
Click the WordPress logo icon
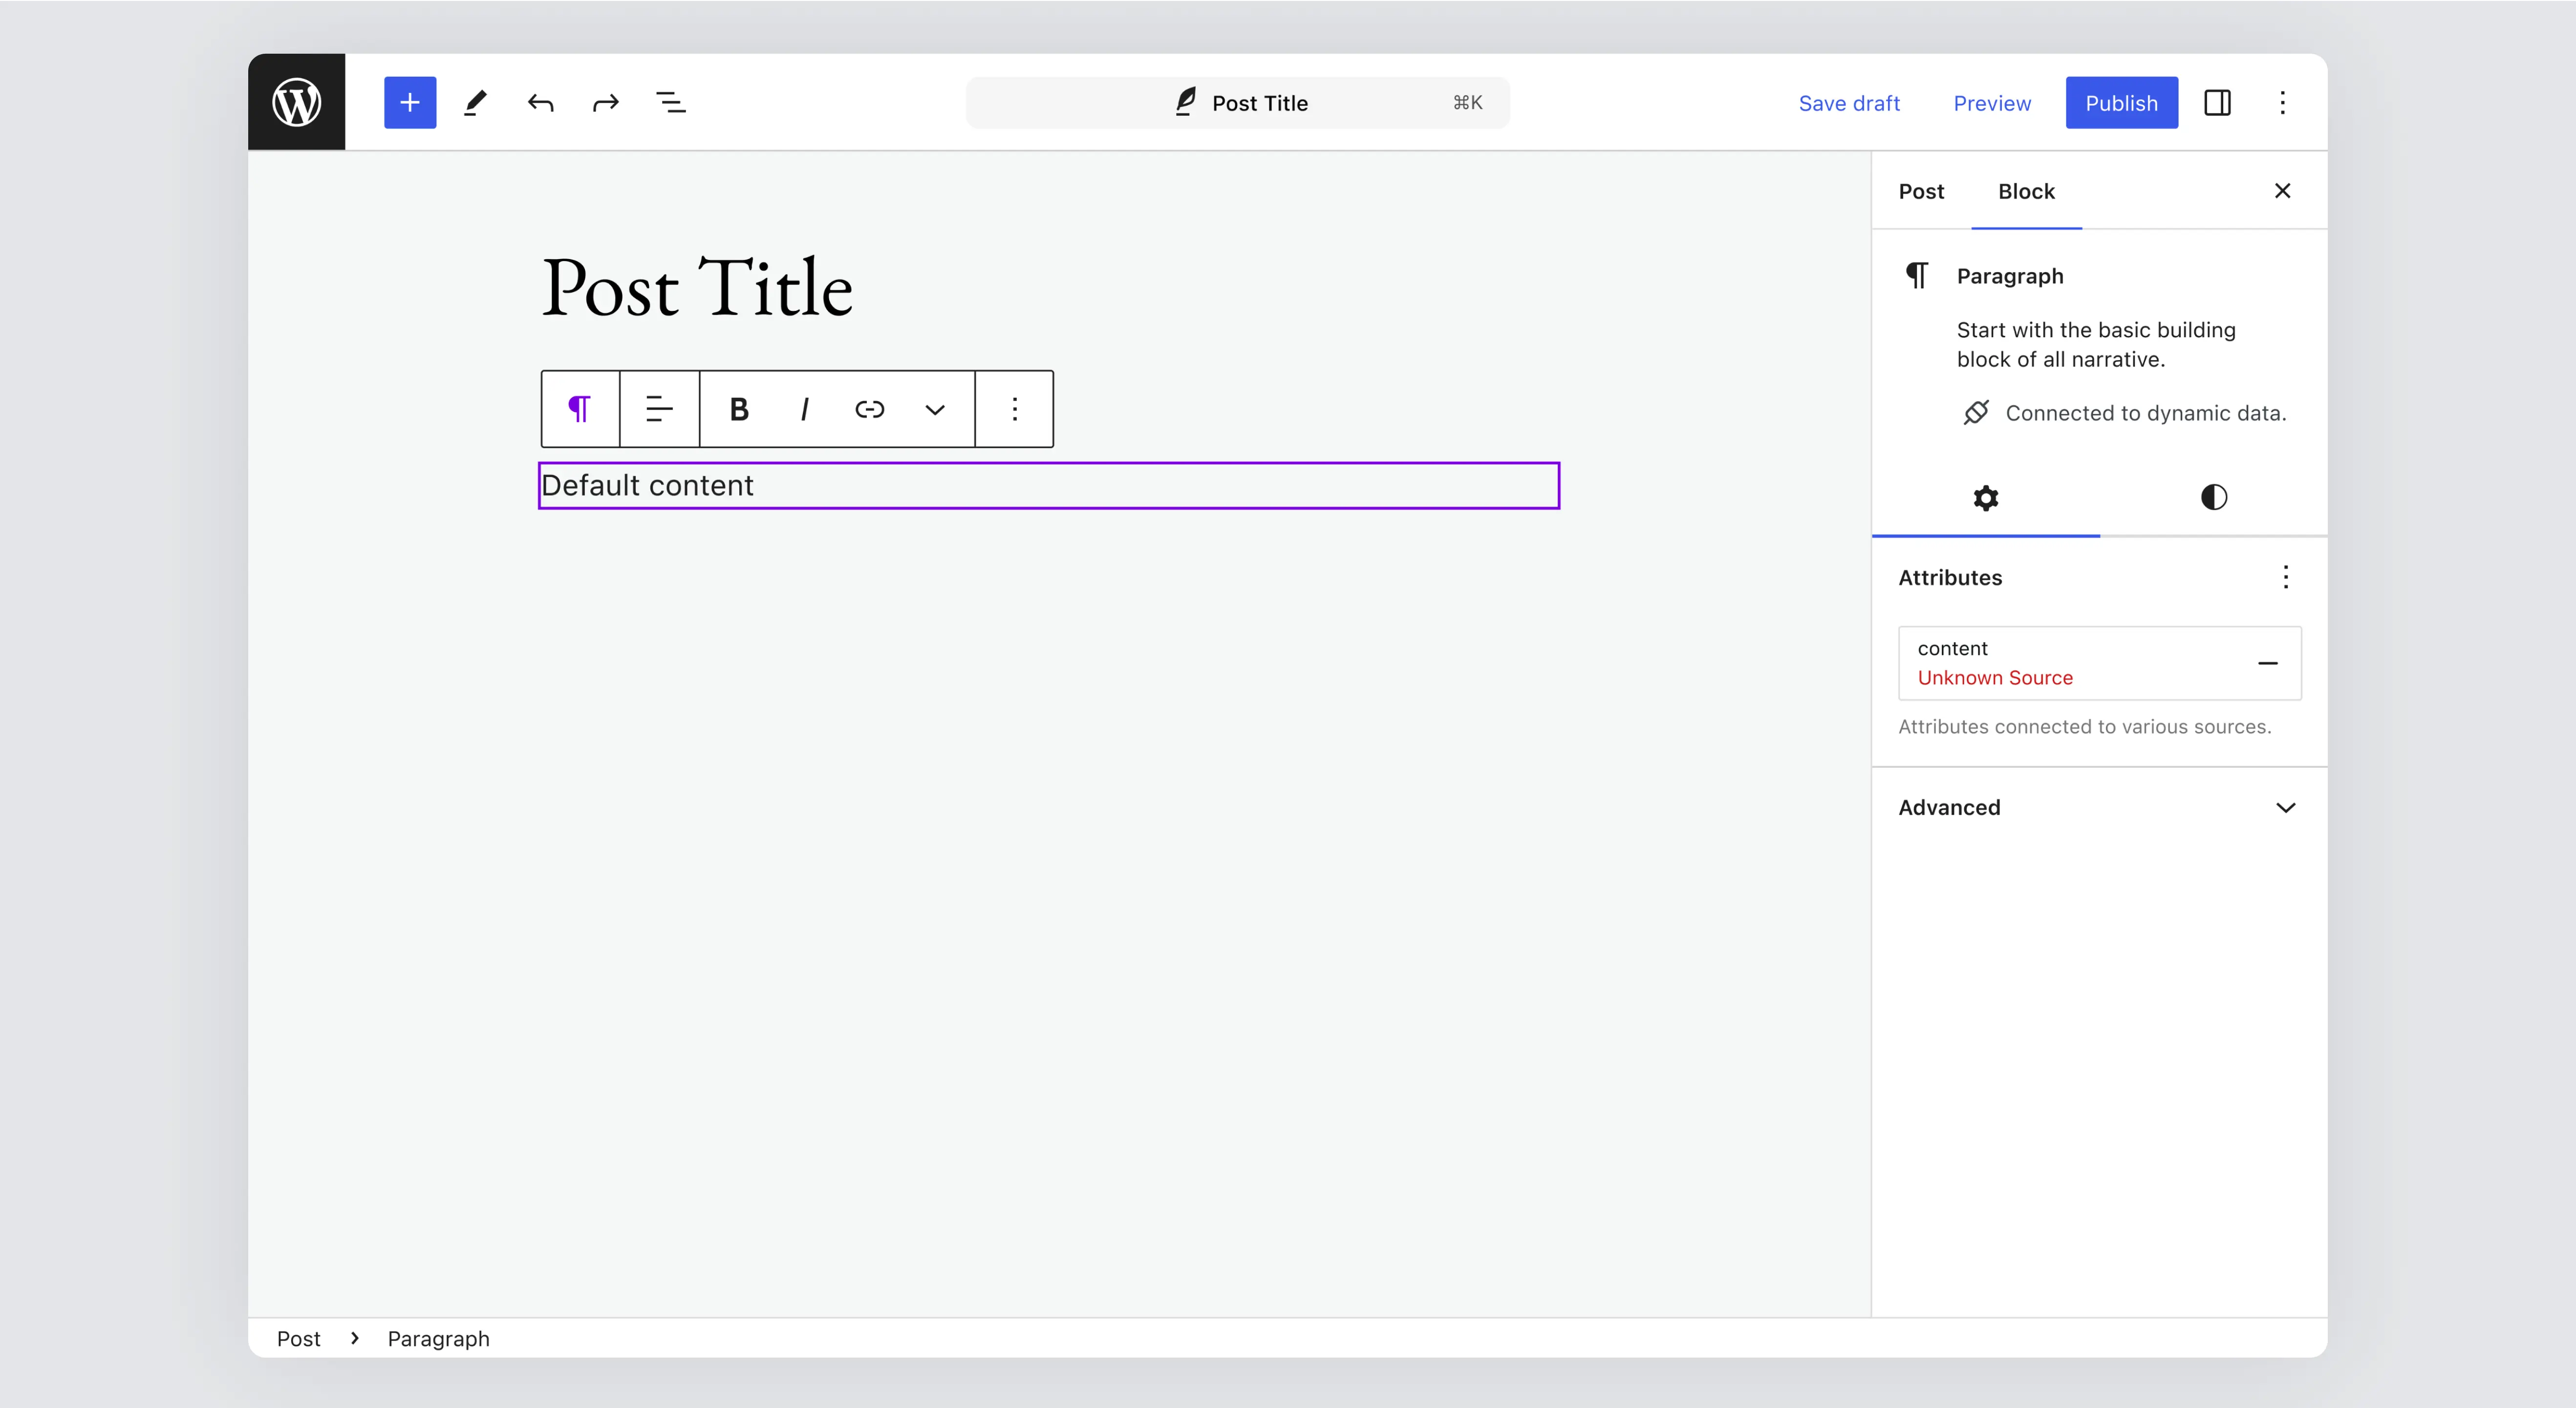296,102
